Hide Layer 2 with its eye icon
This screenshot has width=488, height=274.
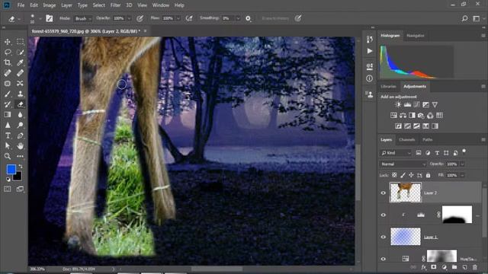pos(383,193)
